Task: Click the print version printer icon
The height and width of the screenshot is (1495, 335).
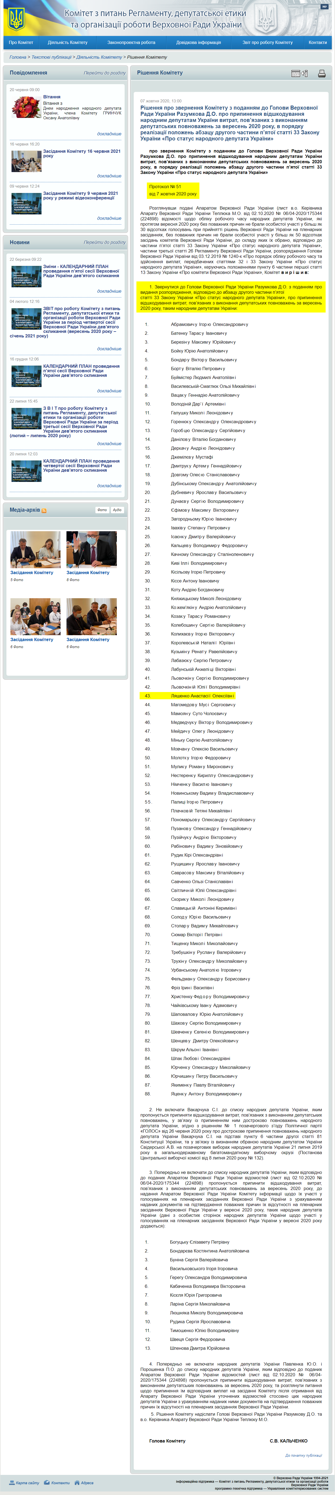Action: [x=322, y=74]
